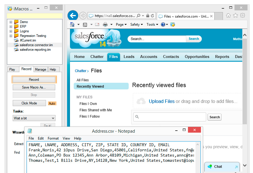Open the Tools dropdown menu
The width and height of the screenshot is (253, 173).
click(x=152, y=25)
